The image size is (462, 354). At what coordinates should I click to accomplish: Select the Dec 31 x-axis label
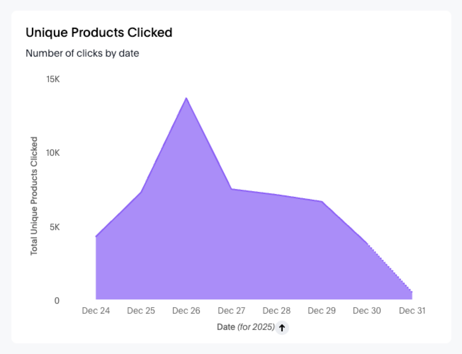(x=412, y=311)
